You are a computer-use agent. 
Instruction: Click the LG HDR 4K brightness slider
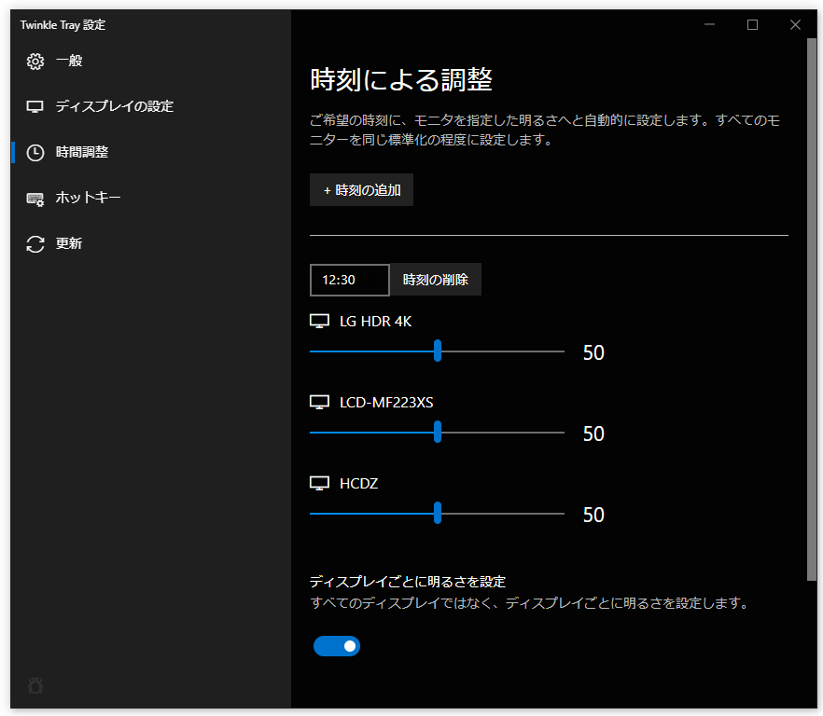pyautogui.click(x=437, y=351)
